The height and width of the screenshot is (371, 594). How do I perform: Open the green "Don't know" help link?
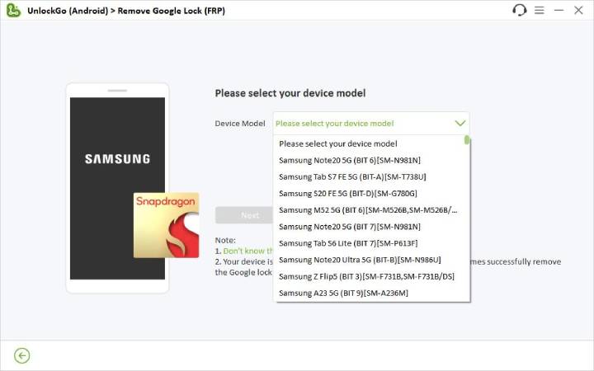click(x=247, y=251)
